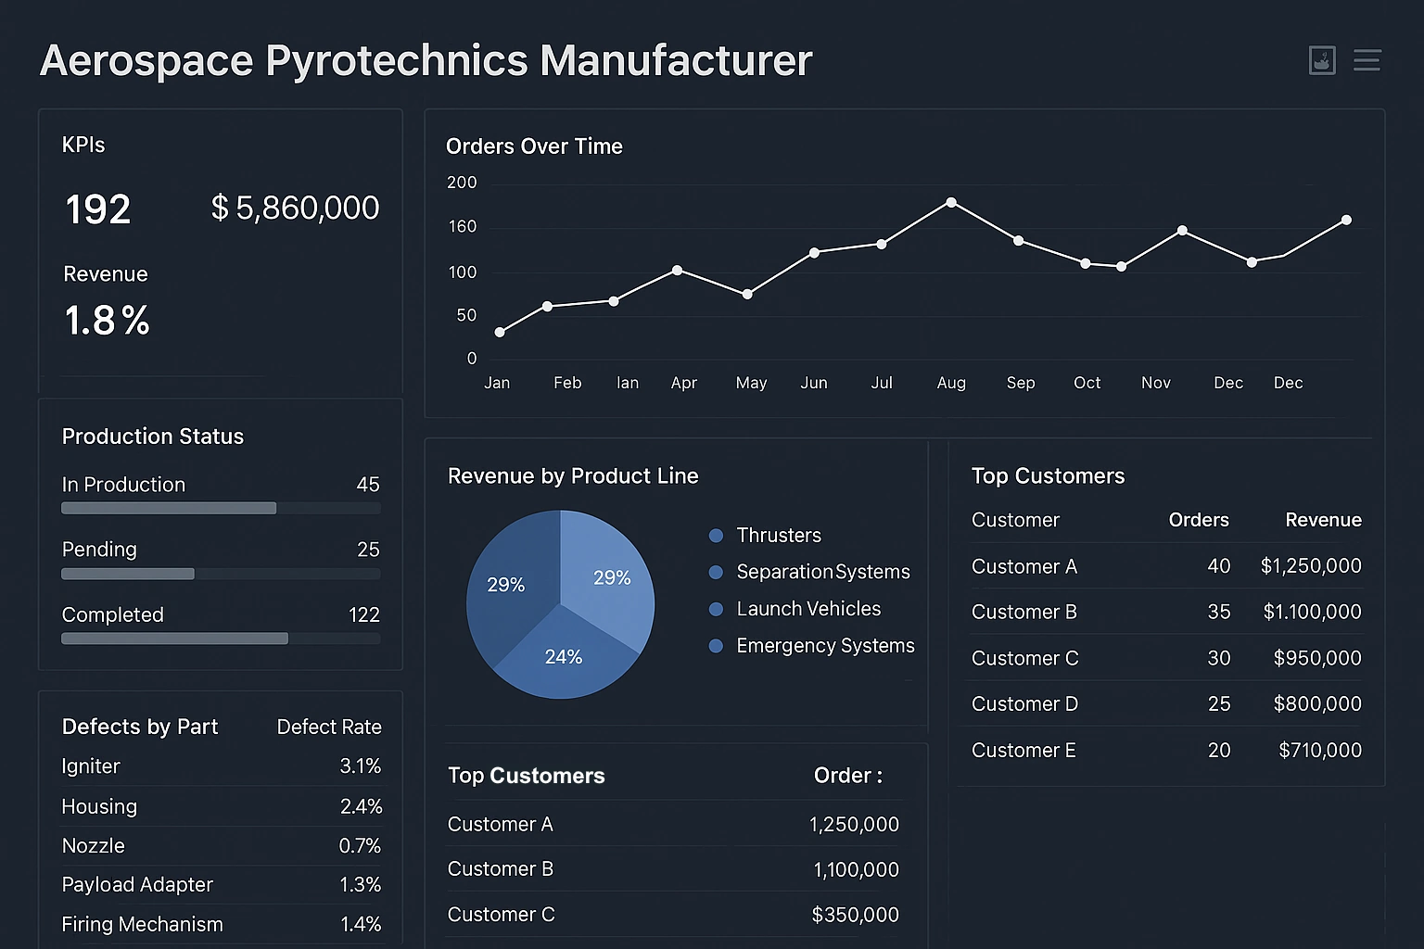Click the Thrusters legend marker
1424x949 pixels.
pyautogui.click(x=715, y=535)
